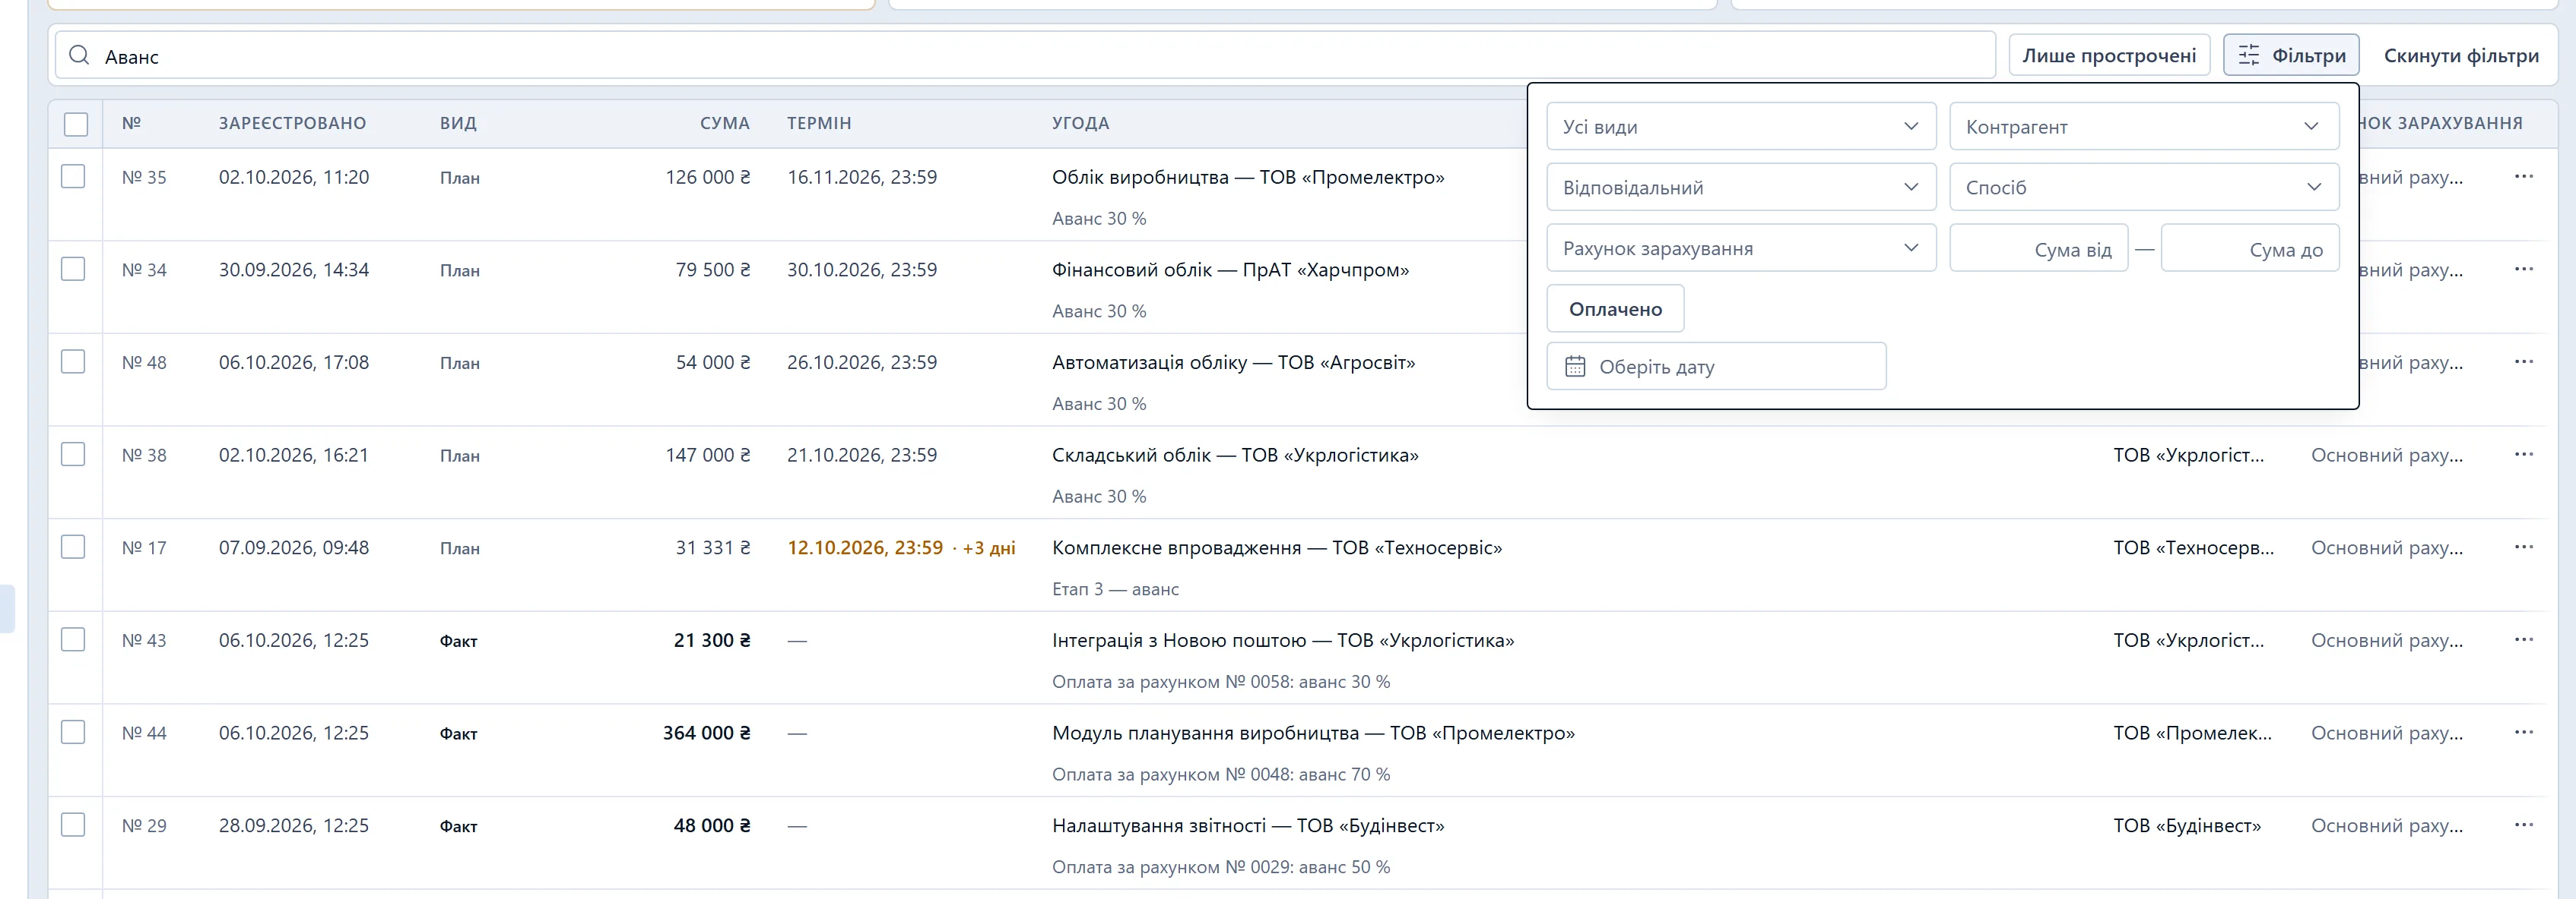The image size is (2576, 899).
Task: Open row actions menu for № 17
Action: [2524, 547]
